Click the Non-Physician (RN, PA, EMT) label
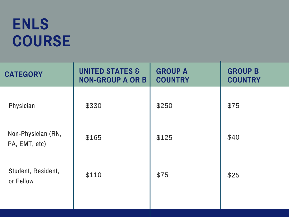This screenshot has width=289, height=217. [x=35, y=139]
